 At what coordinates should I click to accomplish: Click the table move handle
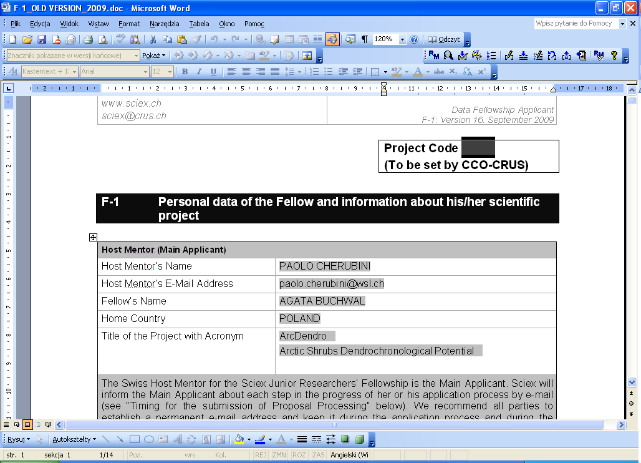pos(93,237)
